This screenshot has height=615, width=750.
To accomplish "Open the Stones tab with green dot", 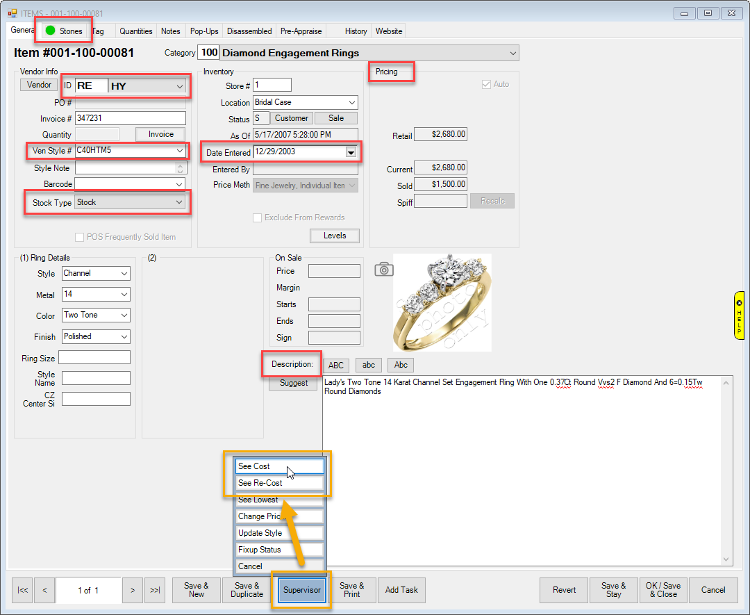I will tap(64, 31).
